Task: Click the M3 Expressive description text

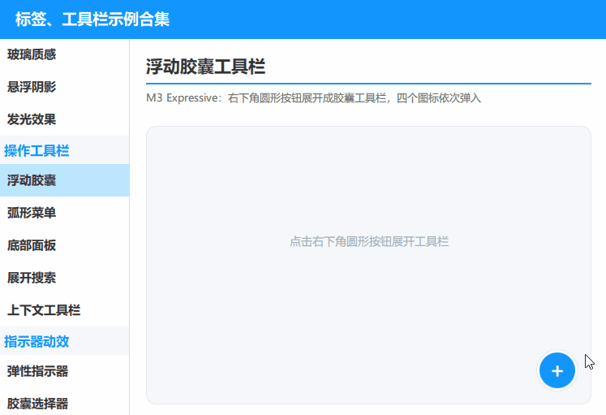Action: point(313,98)
